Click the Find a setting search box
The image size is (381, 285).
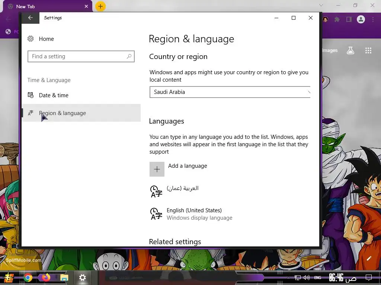click(x=81, y=56)
